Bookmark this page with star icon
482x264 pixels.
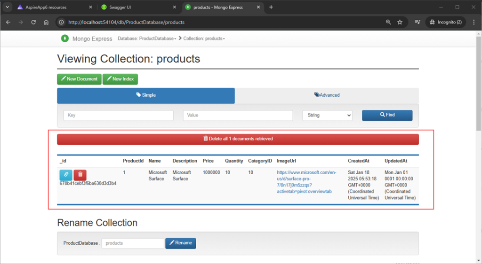pyautogui.click(x=400, y=22)
